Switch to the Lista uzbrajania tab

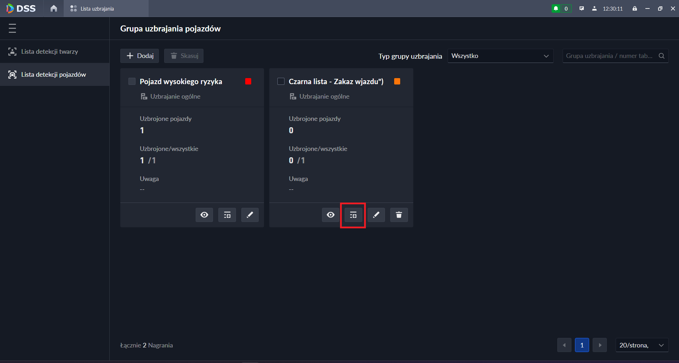coord(97,8)
